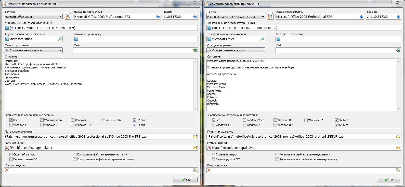Open 'MICROSOFT OFFICE 2003' group dropdown, right dialog
The height and width of the screenshot is (187, 405).
(236, 17)
